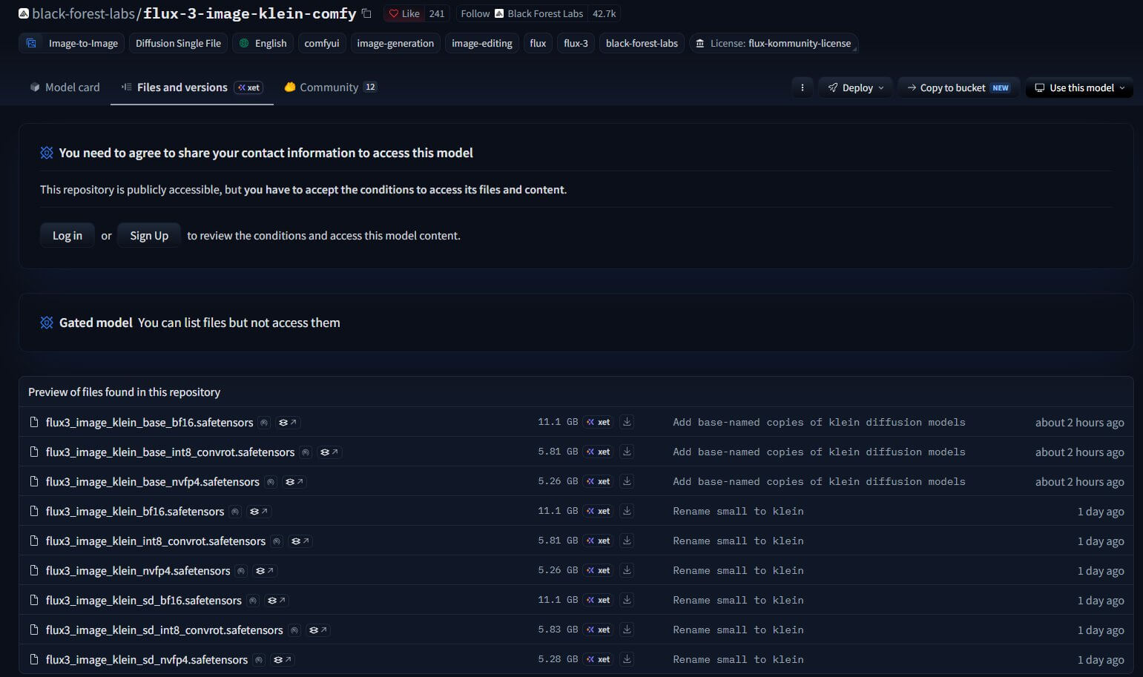Screen dimensions: 1143x677
Task: Copy the model name with clipboard icon
Action: (366, 13)
